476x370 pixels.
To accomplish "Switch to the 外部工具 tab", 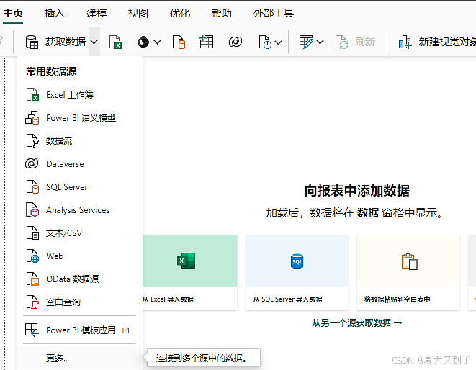I will point(274,13).
